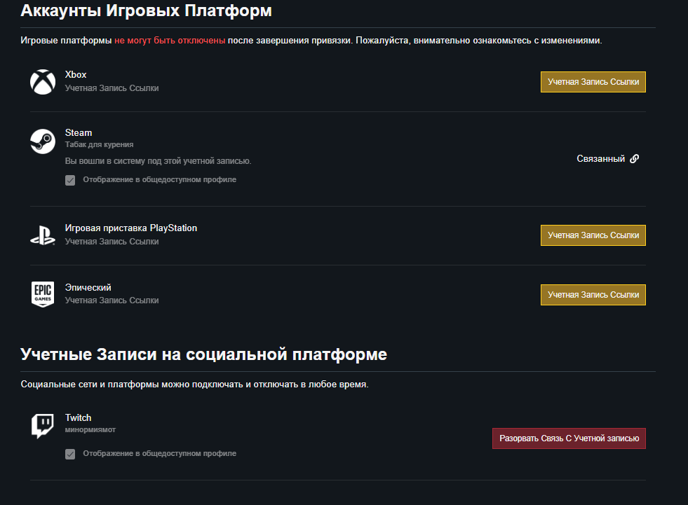Click the PlayStation logo icon

coord(43,235)
